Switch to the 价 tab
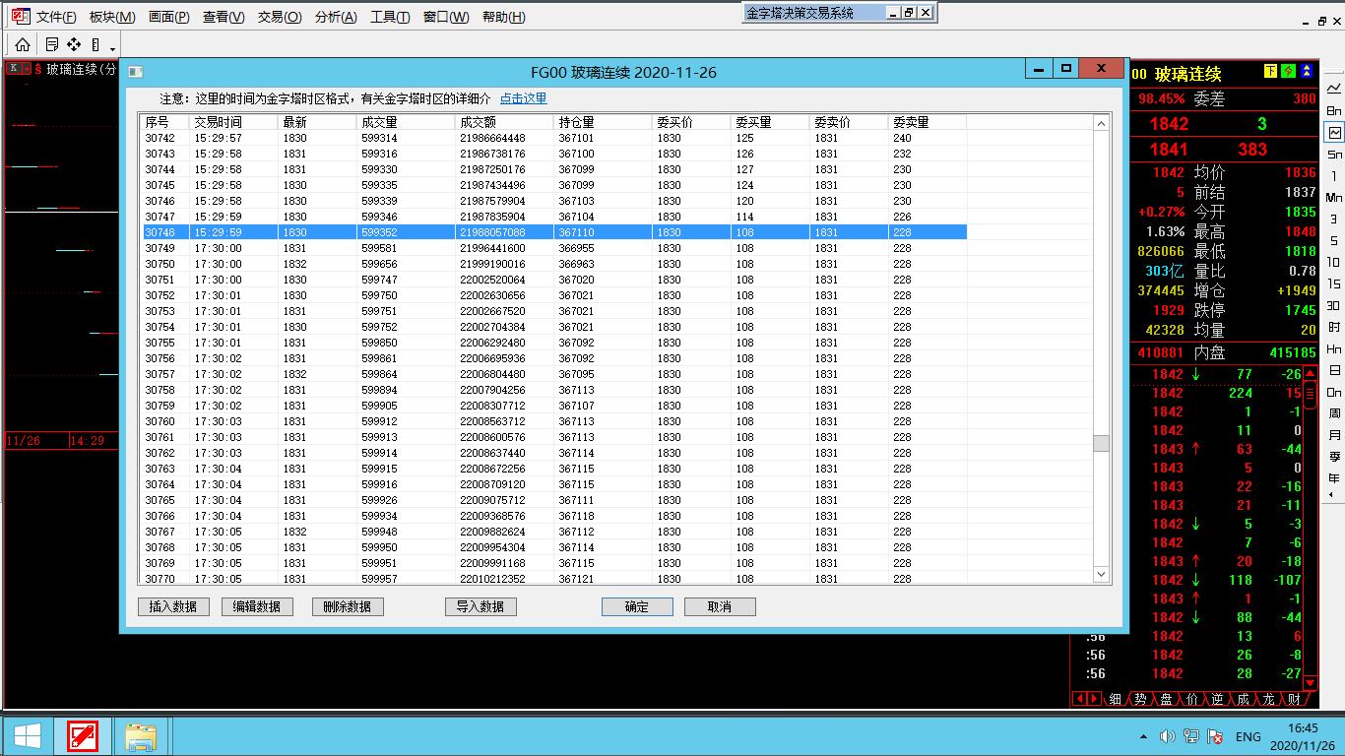 pos(1192,699)
